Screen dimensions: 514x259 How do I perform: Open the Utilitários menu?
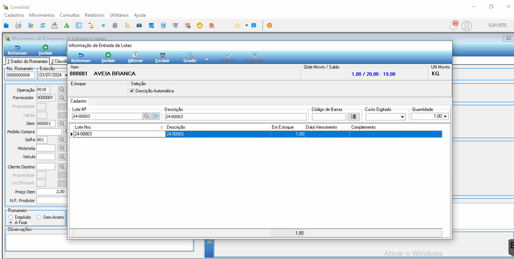pos(119,15)
